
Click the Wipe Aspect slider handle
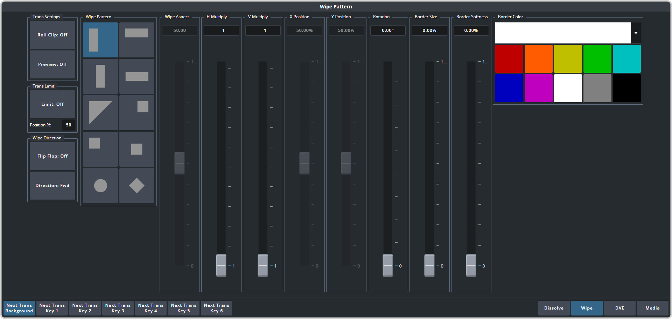click(180, 163)
